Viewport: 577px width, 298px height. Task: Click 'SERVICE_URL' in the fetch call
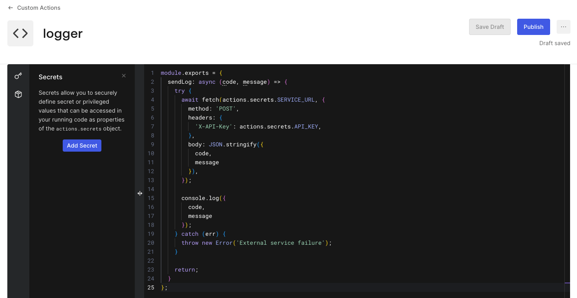[296, 100]
